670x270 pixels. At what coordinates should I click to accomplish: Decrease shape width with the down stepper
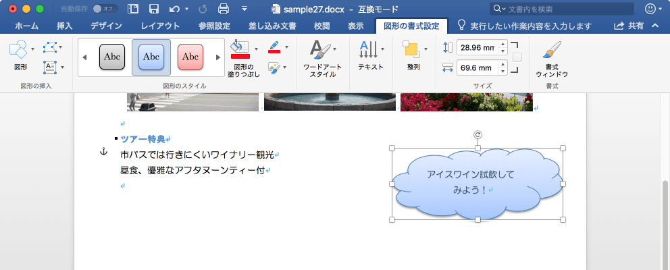(x=503, y=72)
